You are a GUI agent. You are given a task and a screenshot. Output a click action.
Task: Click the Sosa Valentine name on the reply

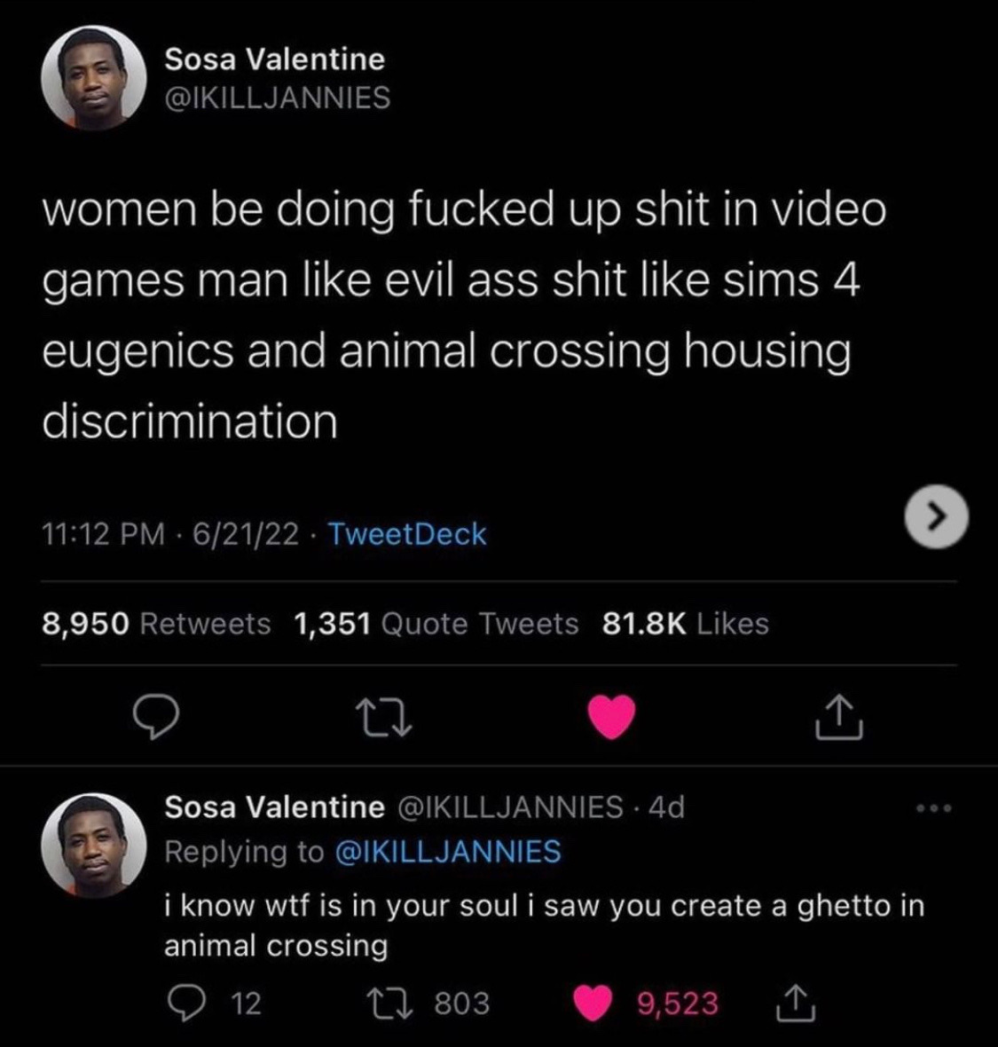tap(275, 807)
